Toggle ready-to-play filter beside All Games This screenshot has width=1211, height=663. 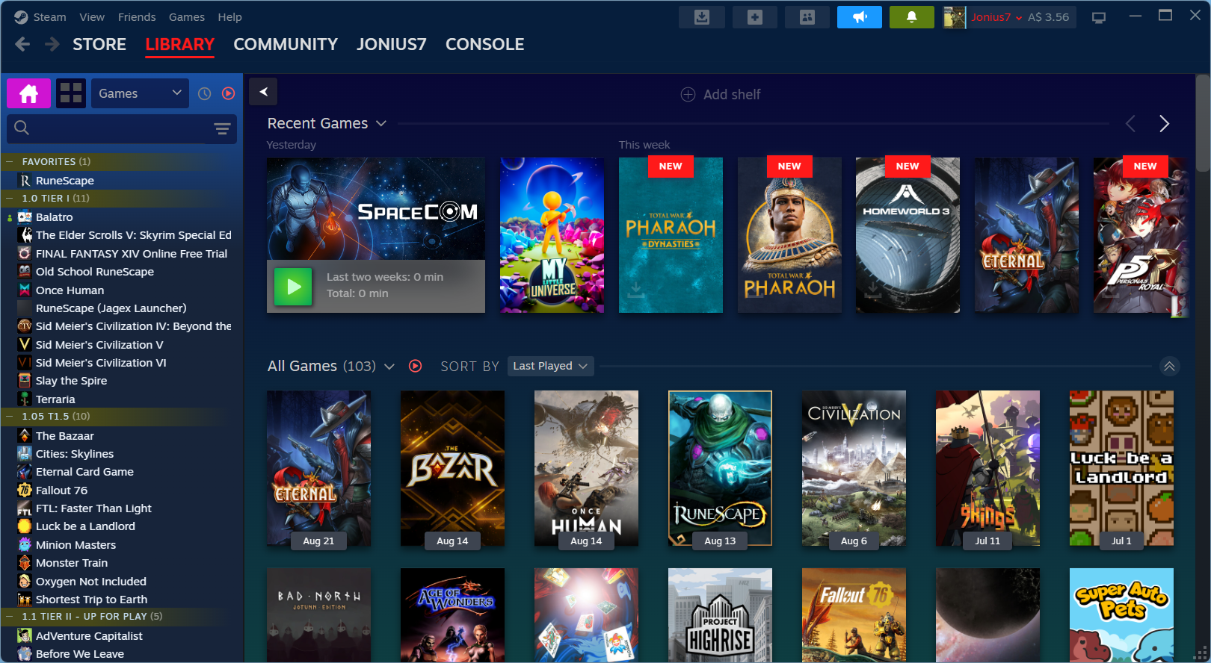[x=415, y=366]
